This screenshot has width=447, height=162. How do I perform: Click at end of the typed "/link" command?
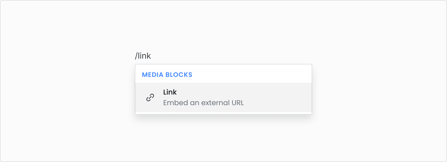tap(151, 56)
